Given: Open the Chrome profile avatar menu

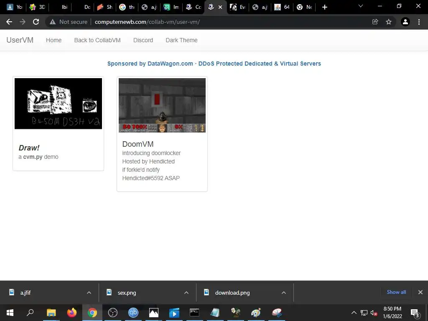Looking at the screenshot, I should coord(405,22).
